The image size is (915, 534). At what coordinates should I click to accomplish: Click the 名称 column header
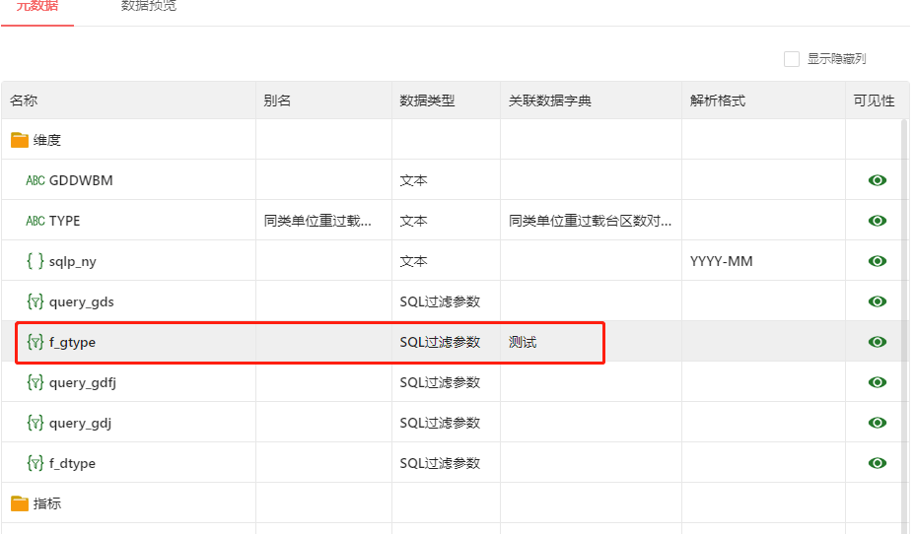(24, 100)
